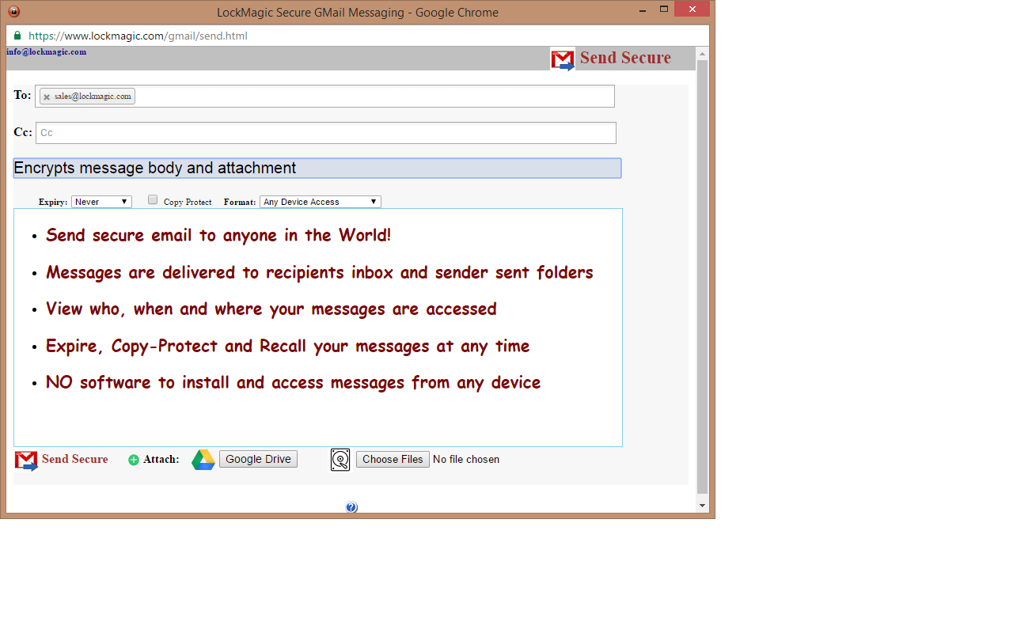The width and height of the screenshot is (1013, 633).
Task: Click the disk search icon for local attachments
Action: [x=340, y=459]
